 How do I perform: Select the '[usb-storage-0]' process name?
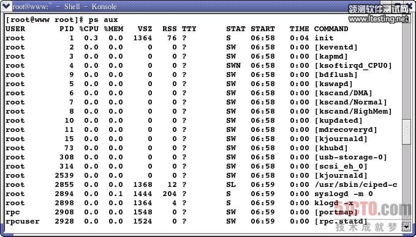[350, 158]
